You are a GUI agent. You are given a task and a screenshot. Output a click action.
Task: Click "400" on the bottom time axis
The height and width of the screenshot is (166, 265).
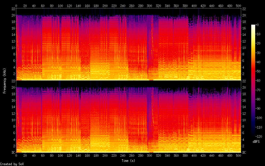pyautogui.click(x=194, y=156)
